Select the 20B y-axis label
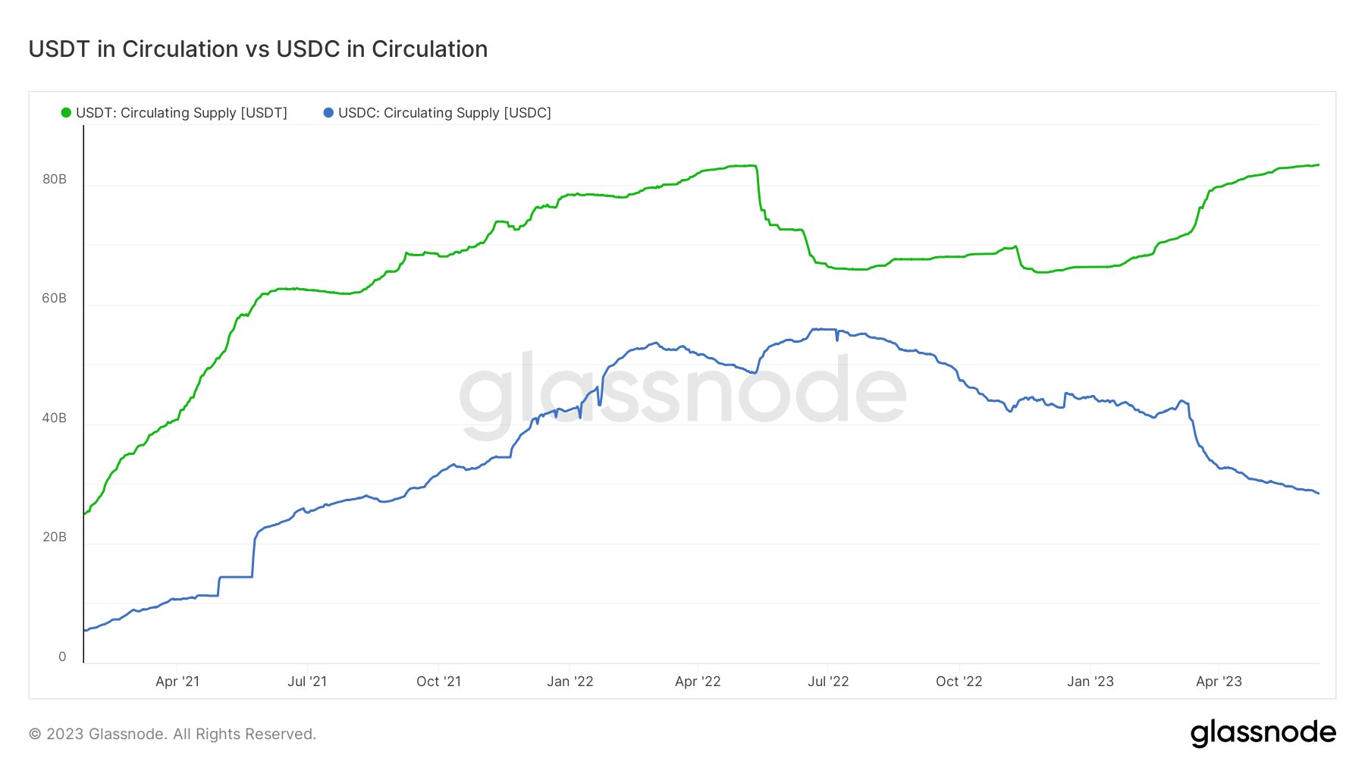This screenshot has height=768, width=1365. click(x=55, y=537)
